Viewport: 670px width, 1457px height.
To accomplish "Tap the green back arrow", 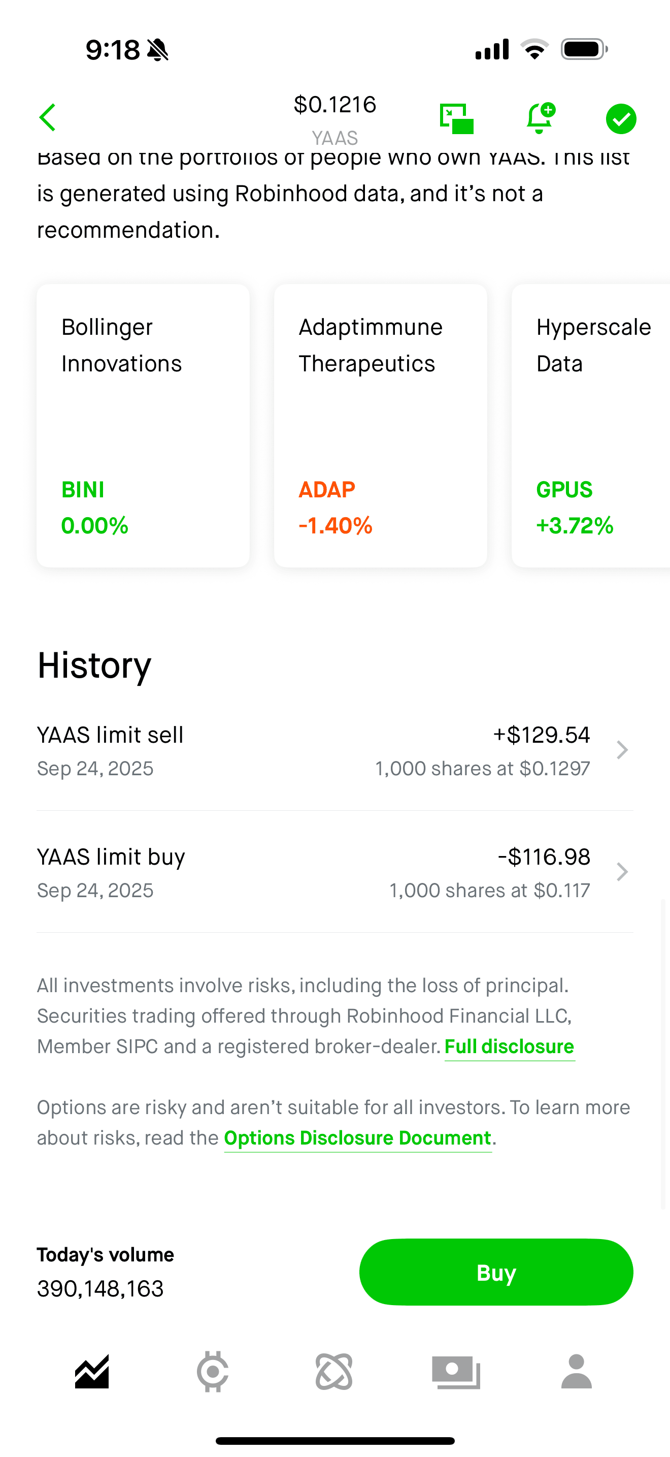I will 48,118.
